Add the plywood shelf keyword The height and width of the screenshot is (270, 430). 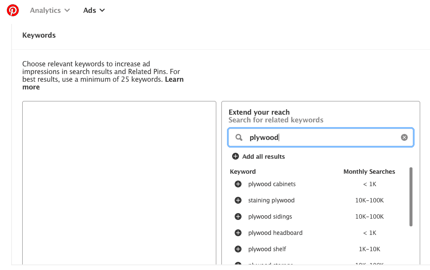pos(238,249)
